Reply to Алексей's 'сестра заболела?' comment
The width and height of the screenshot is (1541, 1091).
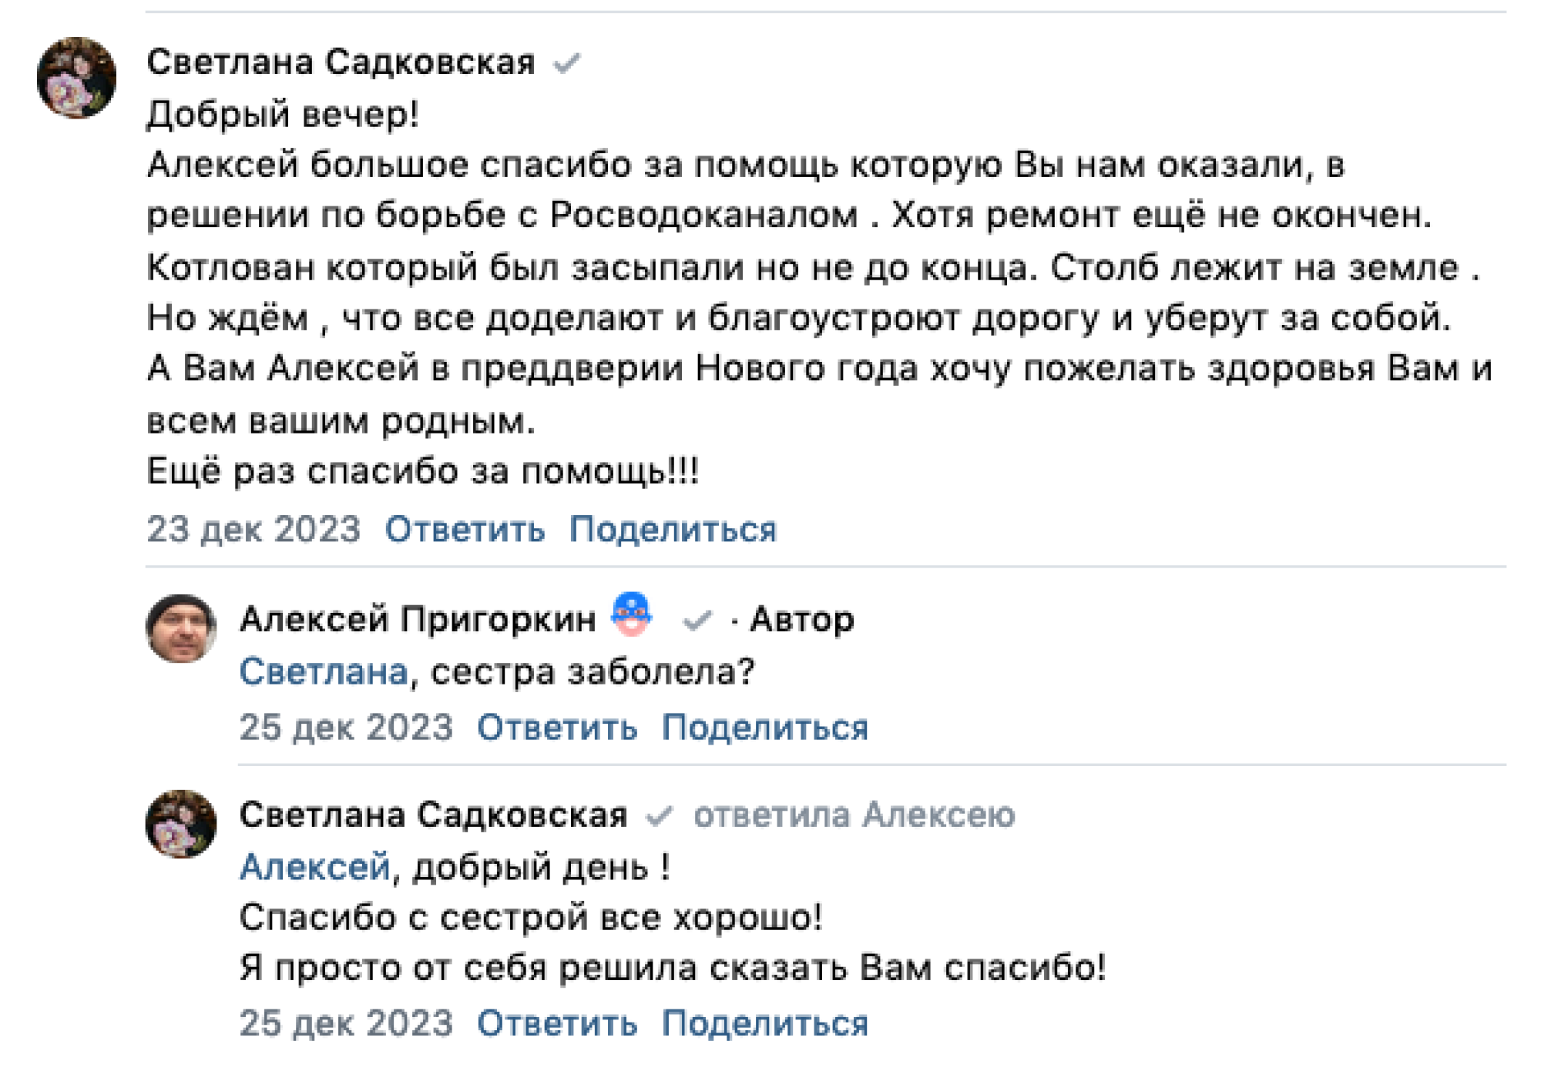tap(557, 728)
